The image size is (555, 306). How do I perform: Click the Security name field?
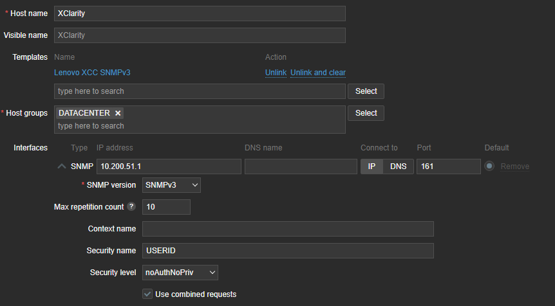coord(288,251)
